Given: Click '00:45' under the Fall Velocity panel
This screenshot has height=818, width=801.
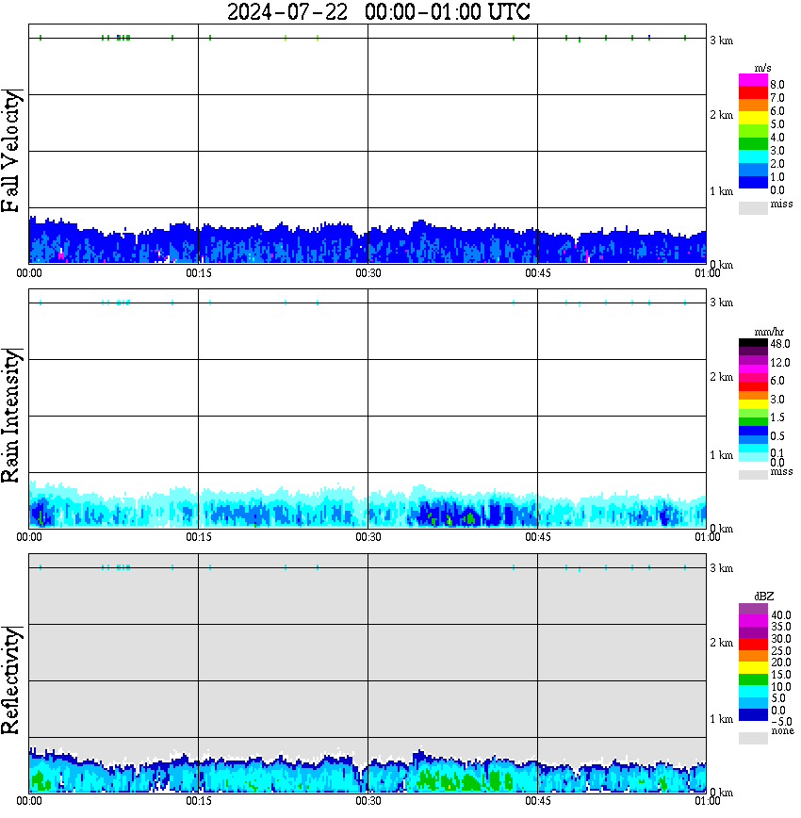Looking at the screenshot, I should tap(538, 273).
